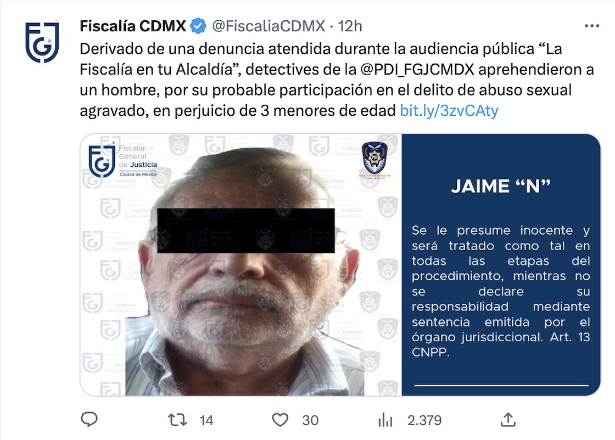
Task: Open the @PDI_FGJCMDX mention
Action: click(417, 69)
